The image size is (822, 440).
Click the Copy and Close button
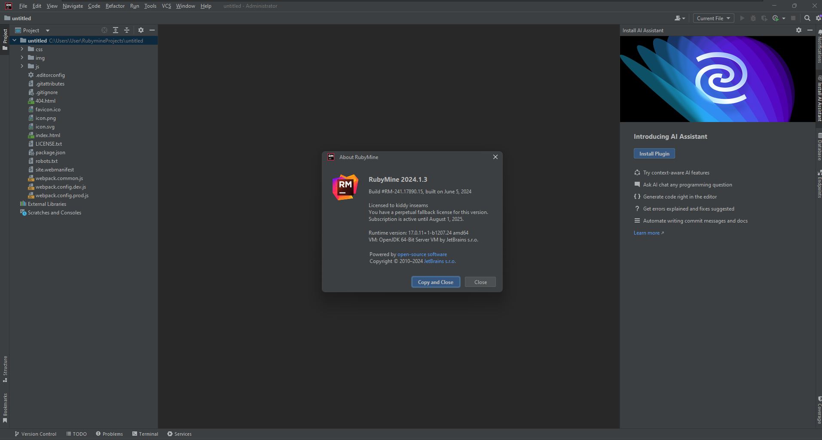(x=436, y=282)
